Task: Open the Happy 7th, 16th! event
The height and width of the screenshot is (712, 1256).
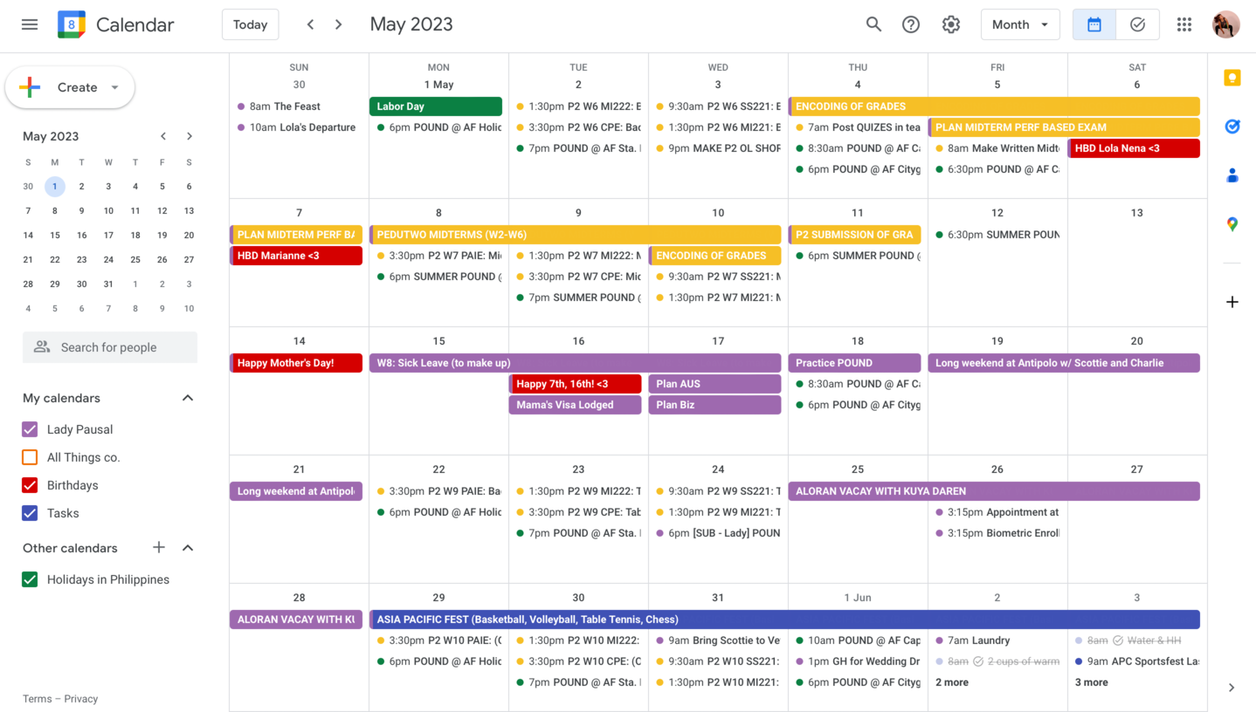Action: (x=575, y=384)
